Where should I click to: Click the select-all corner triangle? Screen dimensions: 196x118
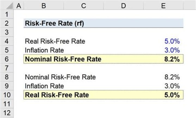pos(7,5)
